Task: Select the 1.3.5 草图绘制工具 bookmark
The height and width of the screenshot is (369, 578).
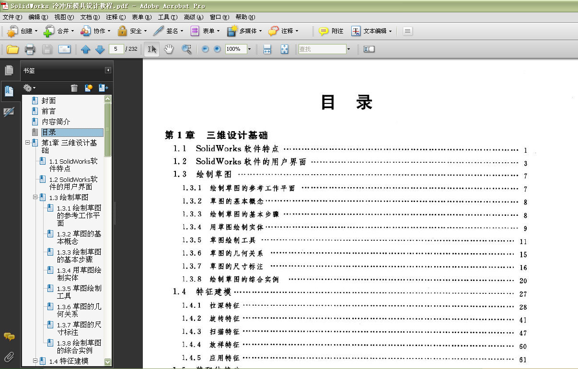Action: click(79, 292)
